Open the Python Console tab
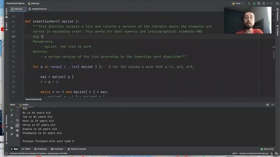The height and width of the screenshot is (157, 280). click(77, 149)
